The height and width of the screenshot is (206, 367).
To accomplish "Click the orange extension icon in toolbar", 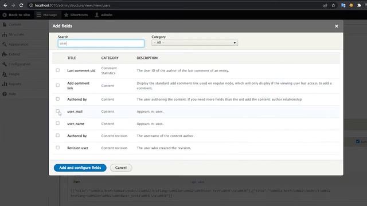I will point(351,5).
